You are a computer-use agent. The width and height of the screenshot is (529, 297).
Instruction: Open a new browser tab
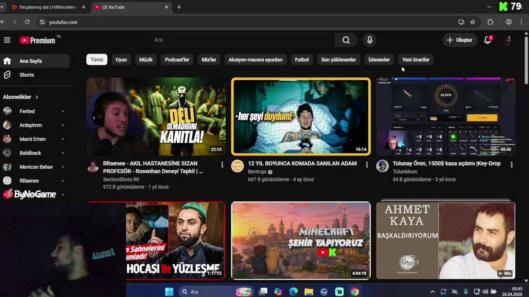[179, 7]
